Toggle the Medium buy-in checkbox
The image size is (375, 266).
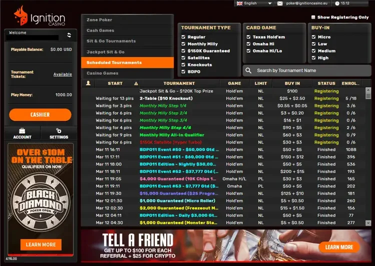click(x=313, y=50)
